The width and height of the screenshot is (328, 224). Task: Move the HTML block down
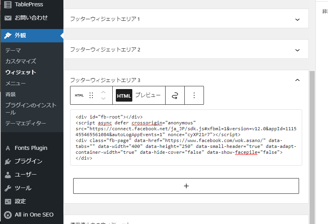[103, 98]
